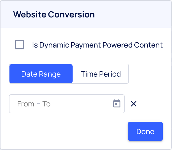The height and width of the screenshot is (150, 172).
Task: Switch to the Time Period tab
Action: coord(101,74)
